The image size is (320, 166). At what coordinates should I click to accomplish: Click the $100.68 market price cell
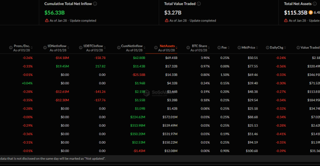pos(252,151)
